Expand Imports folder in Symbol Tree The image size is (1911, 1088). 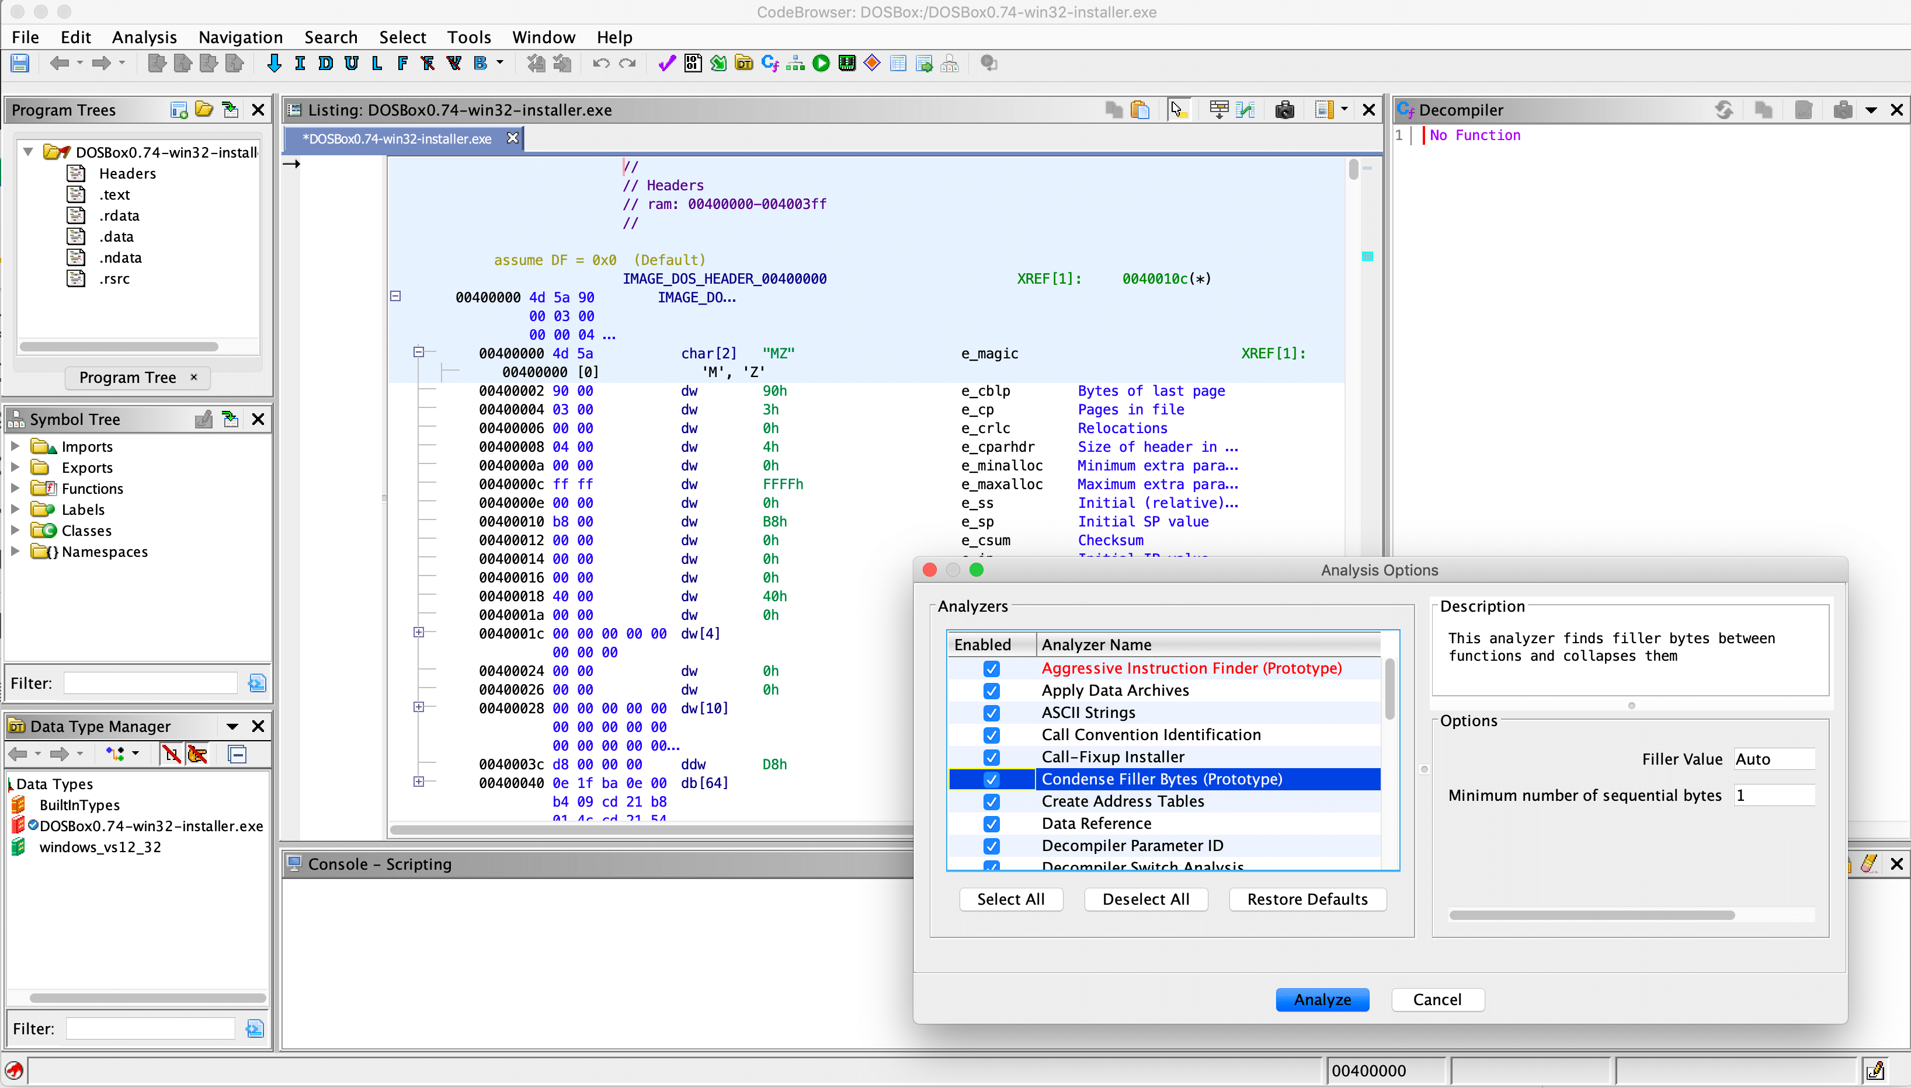pos(15,446)
